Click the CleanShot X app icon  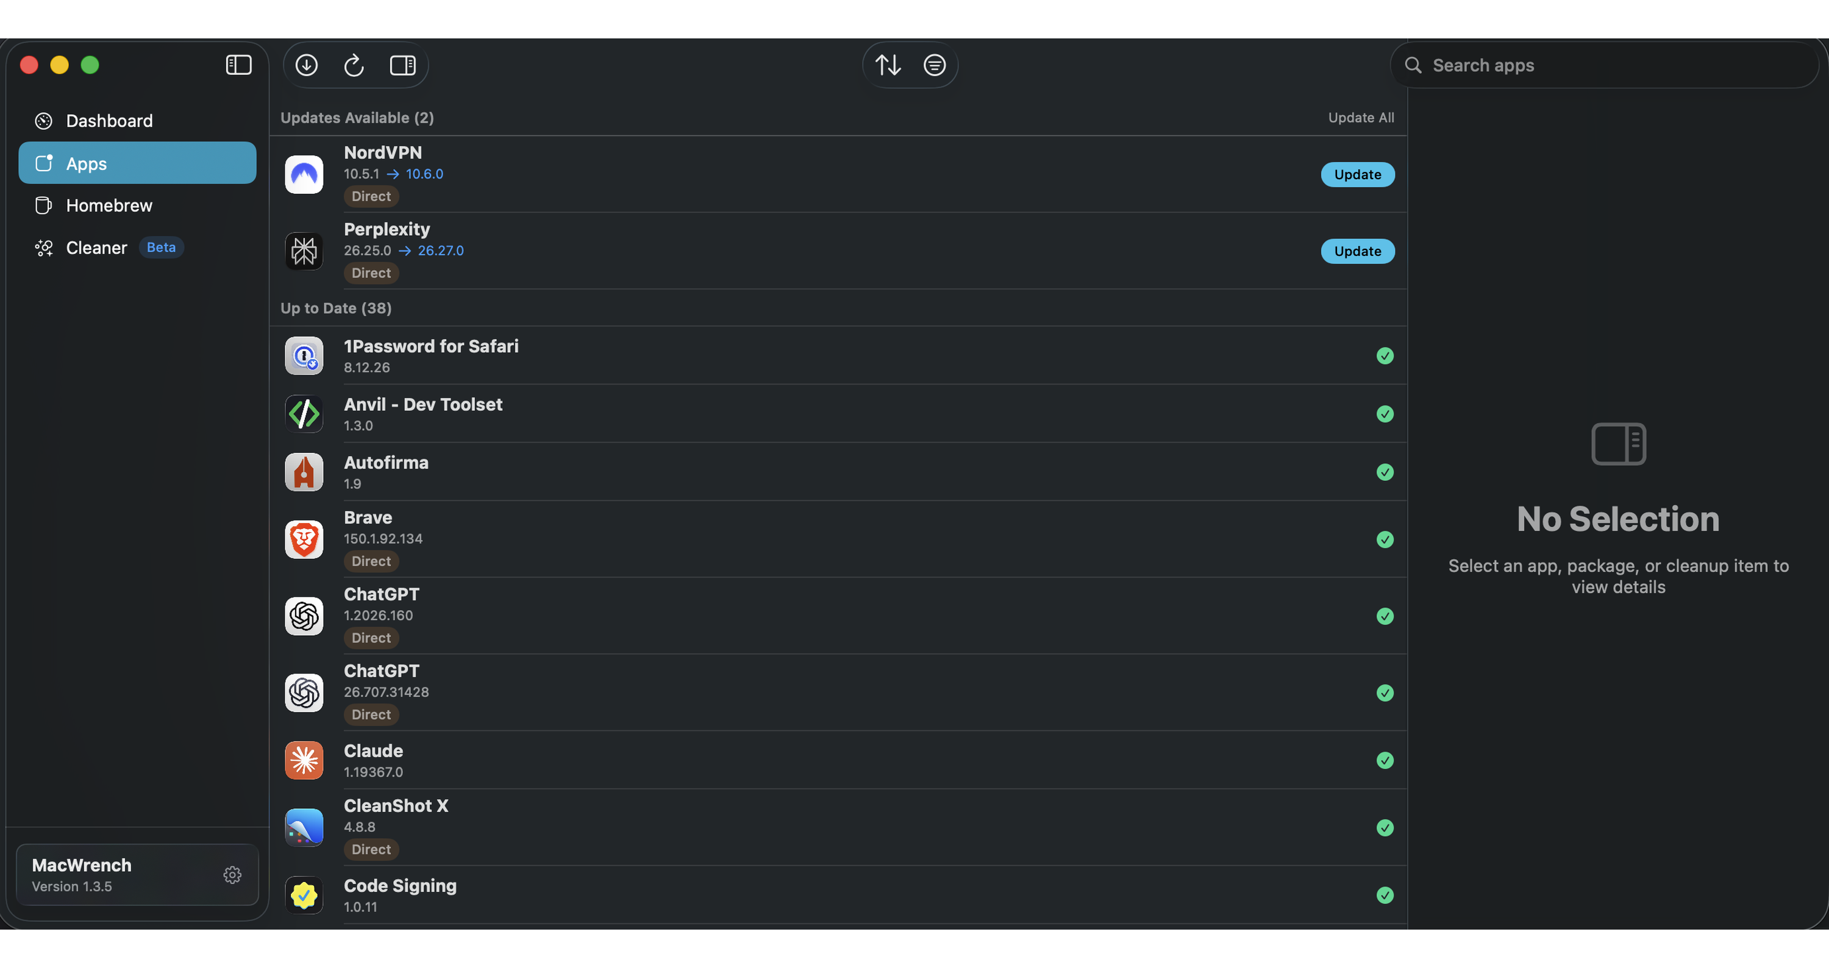coord(304,827)
